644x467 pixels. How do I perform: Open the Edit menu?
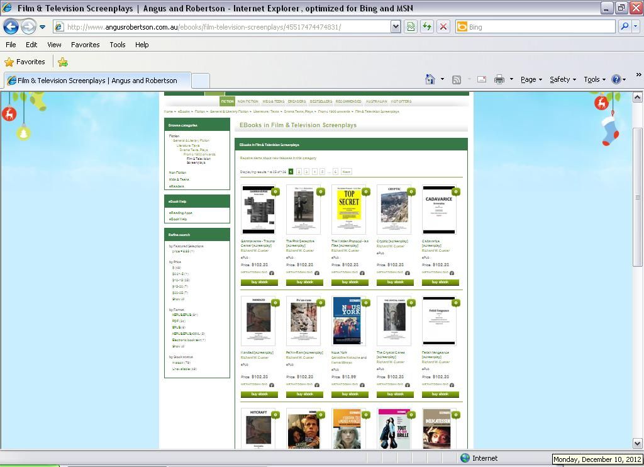(31, 45)
